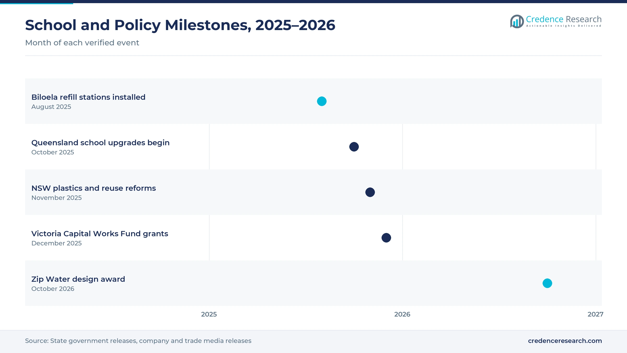Image resolution: width=627 pixels, height=353 pixels.
Task: Click the Zip Water October 2026 dot
Action: [x=547, y=283]
